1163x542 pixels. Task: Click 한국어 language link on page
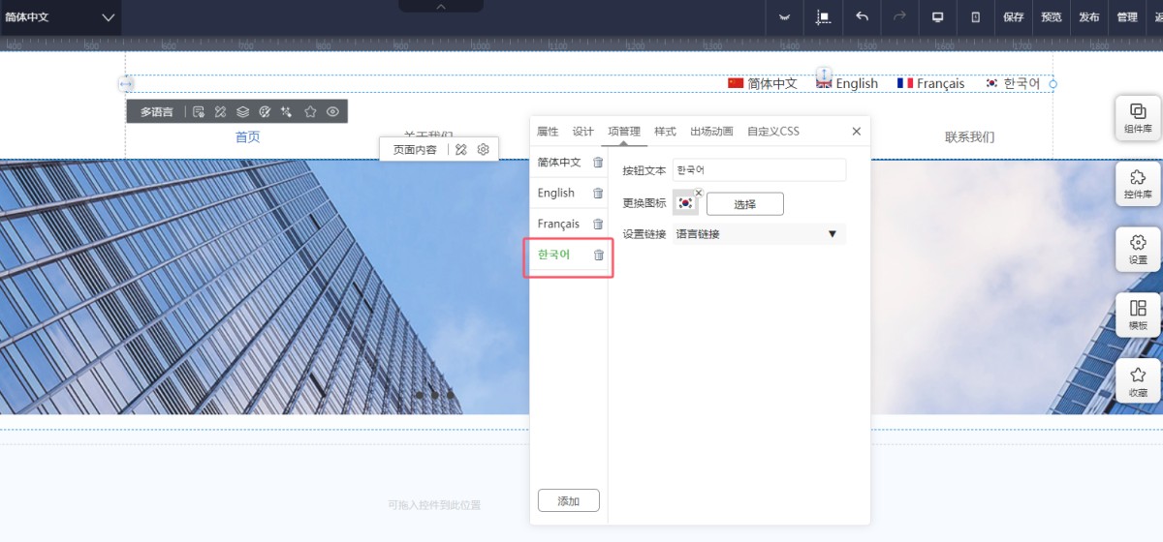1012,84
